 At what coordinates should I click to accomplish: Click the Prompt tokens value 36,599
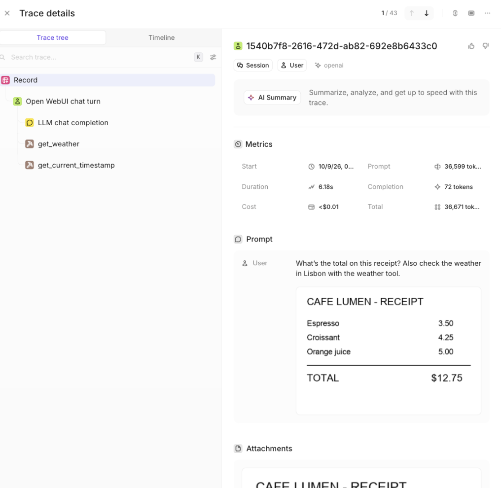pos(463,167)
